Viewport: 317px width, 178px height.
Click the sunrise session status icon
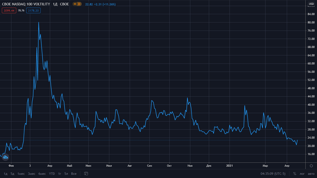[x=75, y=4]
